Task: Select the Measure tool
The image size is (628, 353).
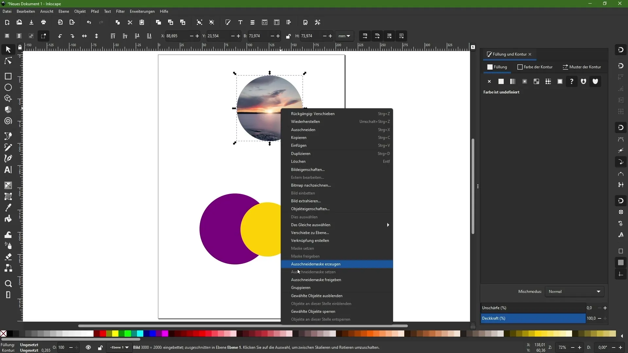Action: pos(8,295)
